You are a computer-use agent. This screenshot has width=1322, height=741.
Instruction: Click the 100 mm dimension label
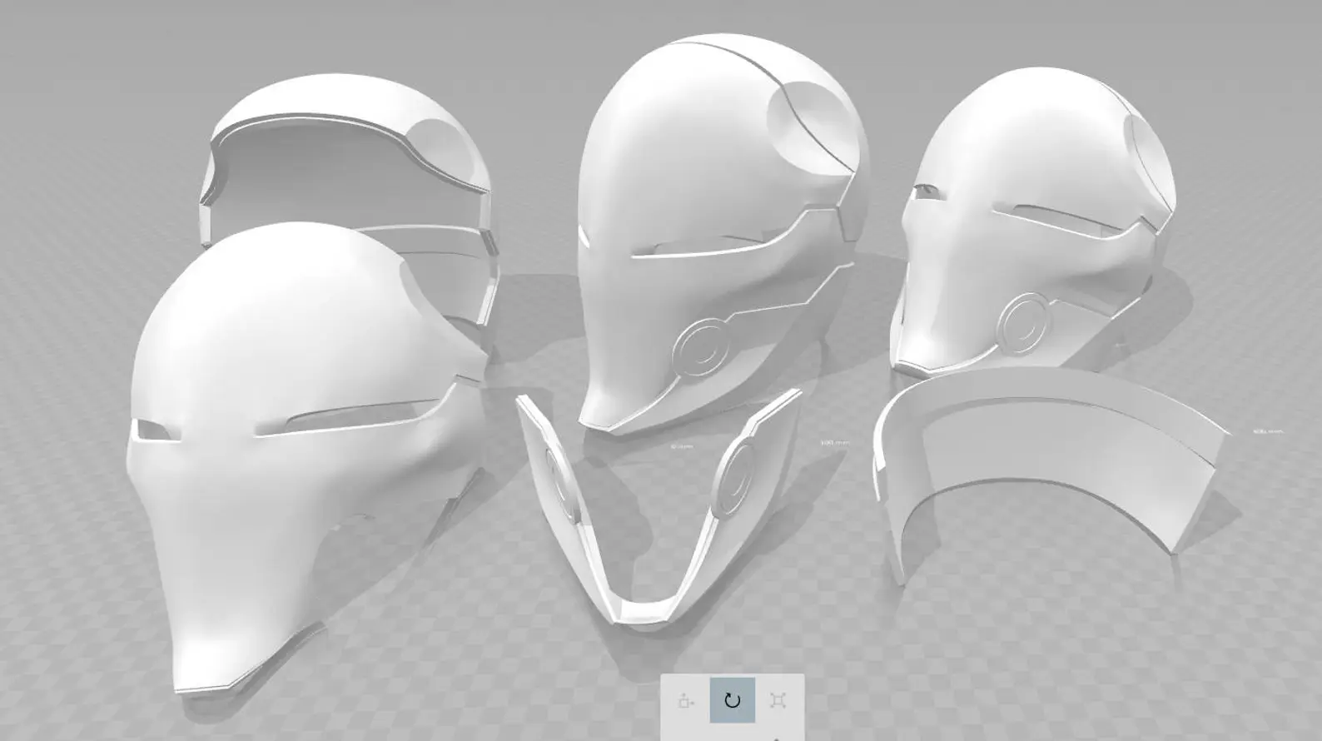pyautogui.click(x=835, y=443)
